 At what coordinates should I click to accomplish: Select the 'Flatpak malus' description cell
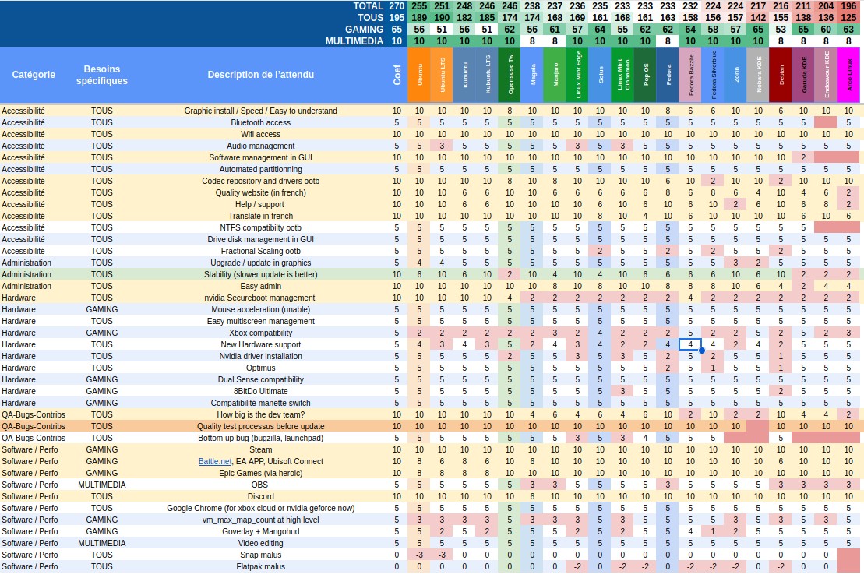[x=260, y=566]
